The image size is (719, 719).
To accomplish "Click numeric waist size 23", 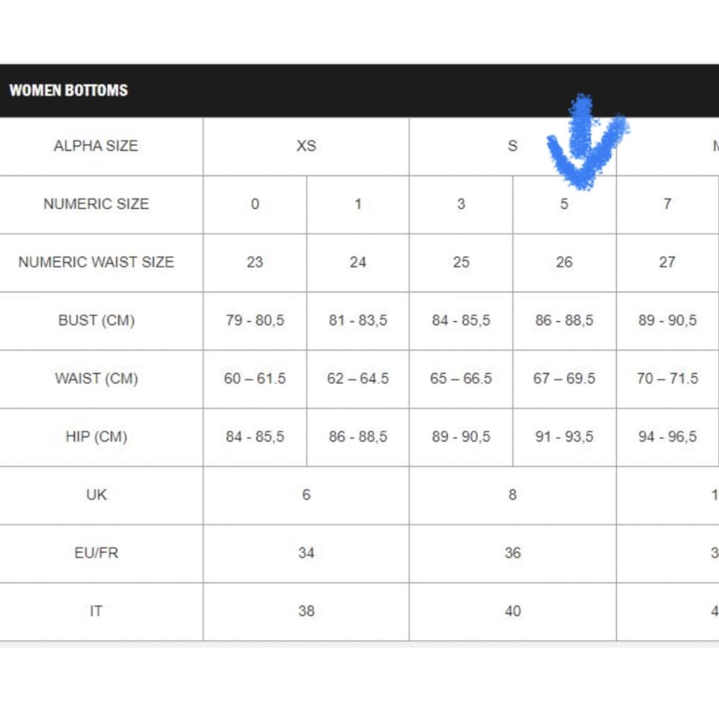I will click(x=255, y=262).
